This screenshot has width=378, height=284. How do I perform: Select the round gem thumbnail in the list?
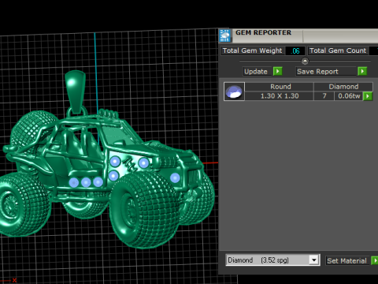[234, 92]
